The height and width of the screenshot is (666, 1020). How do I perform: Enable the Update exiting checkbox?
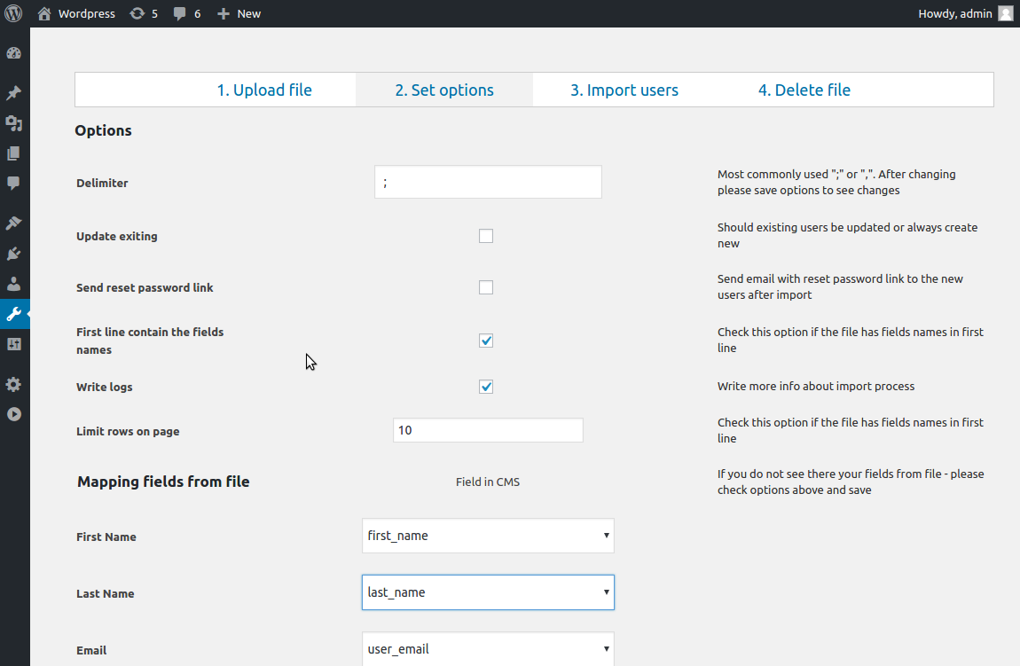click(x=486, y=236)
